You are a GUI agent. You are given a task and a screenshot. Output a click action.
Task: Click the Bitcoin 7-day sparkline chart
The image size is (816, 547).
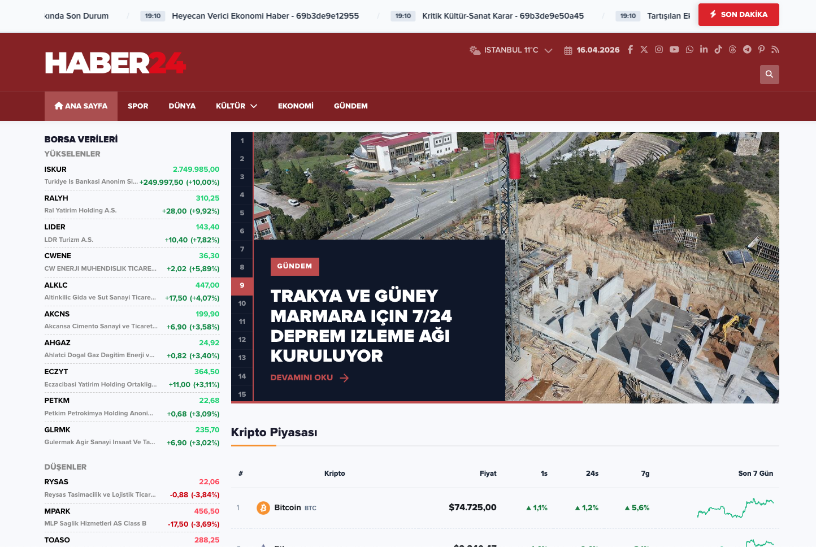(x=736, y=508)
